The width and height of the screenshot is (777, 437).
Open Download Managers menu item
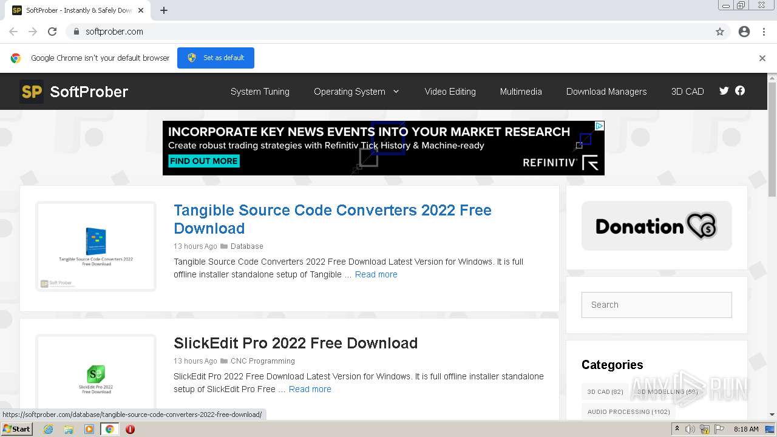tap(606, 92)
